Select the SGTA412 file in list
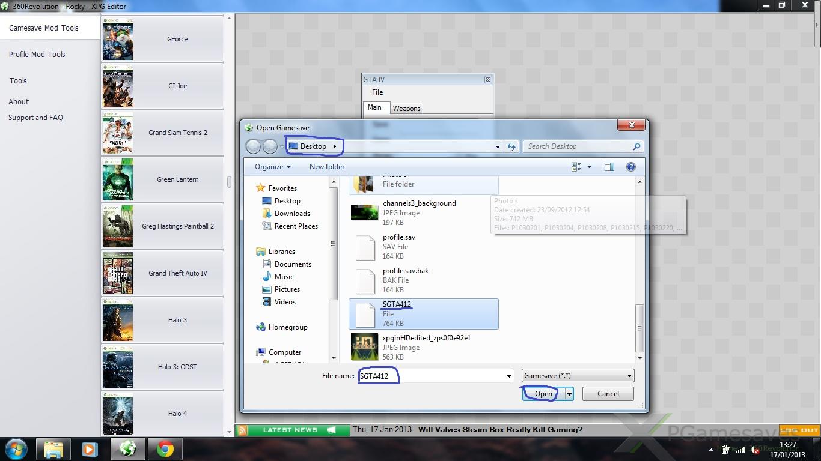This screenshot has width=821, height=461. 423,313
